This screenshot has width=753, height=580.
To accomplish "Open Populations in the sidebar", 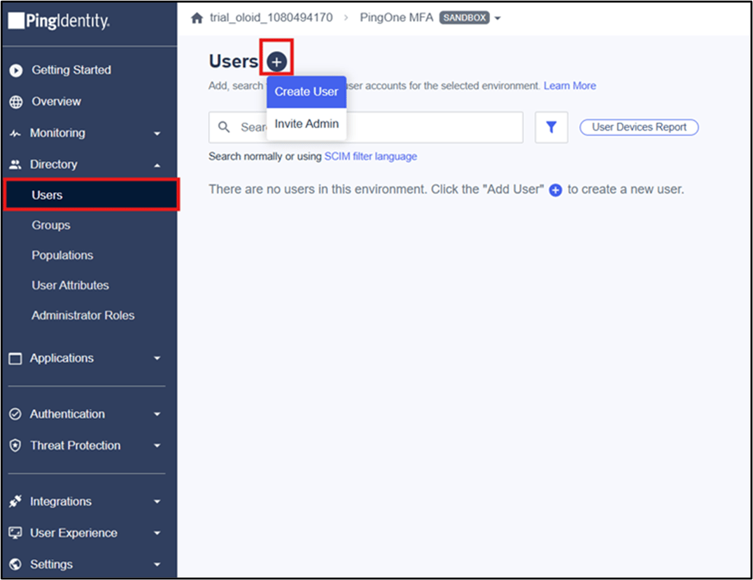I will pos(62,255).
